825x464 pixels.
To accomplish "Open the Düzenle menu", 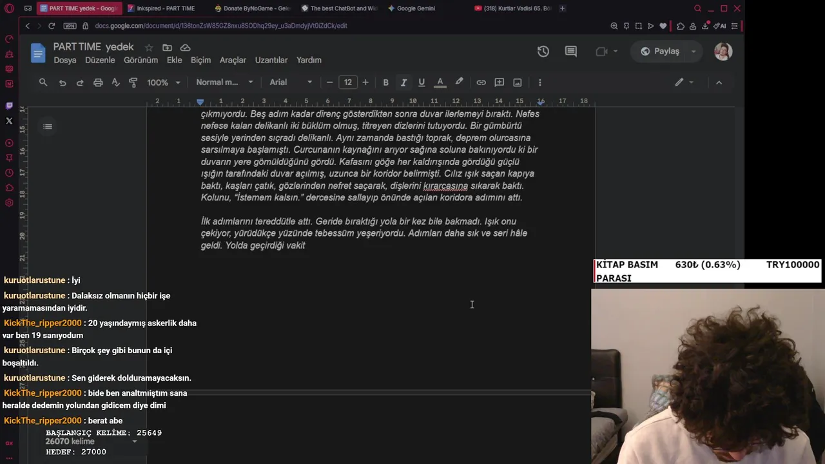I will [101, 60].
